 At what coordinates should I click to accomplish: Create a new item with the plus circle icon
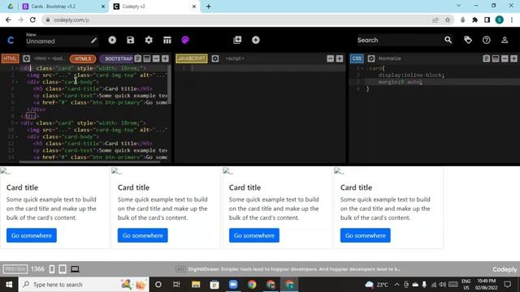[256, 40]
